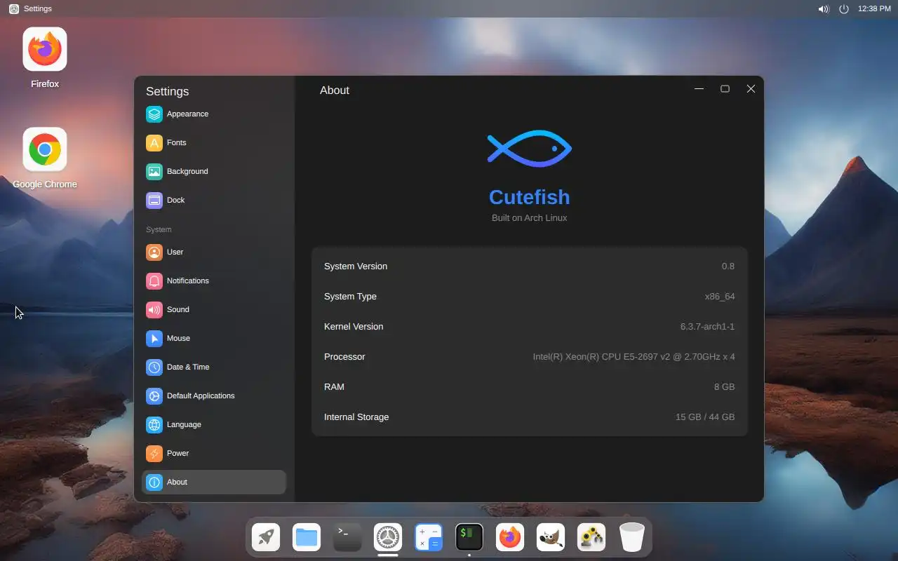This screenshot has width=898, height=561.
Task: Launch the gray terminal in the dock
Action: (x=347, y=537)
